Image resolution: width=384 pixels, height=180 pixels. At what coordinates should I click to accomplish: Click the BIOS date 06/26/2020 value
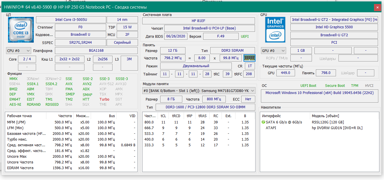(176, 36)
